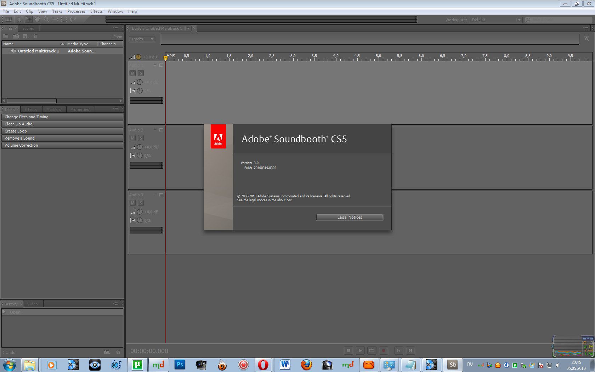
Task: Open the Editor panel options menu
Action: pyautogui.click(x=585, y=28)
